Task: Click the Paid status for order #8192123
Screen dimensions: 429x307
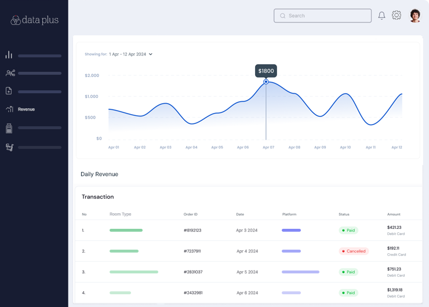Action: [348, 231]
